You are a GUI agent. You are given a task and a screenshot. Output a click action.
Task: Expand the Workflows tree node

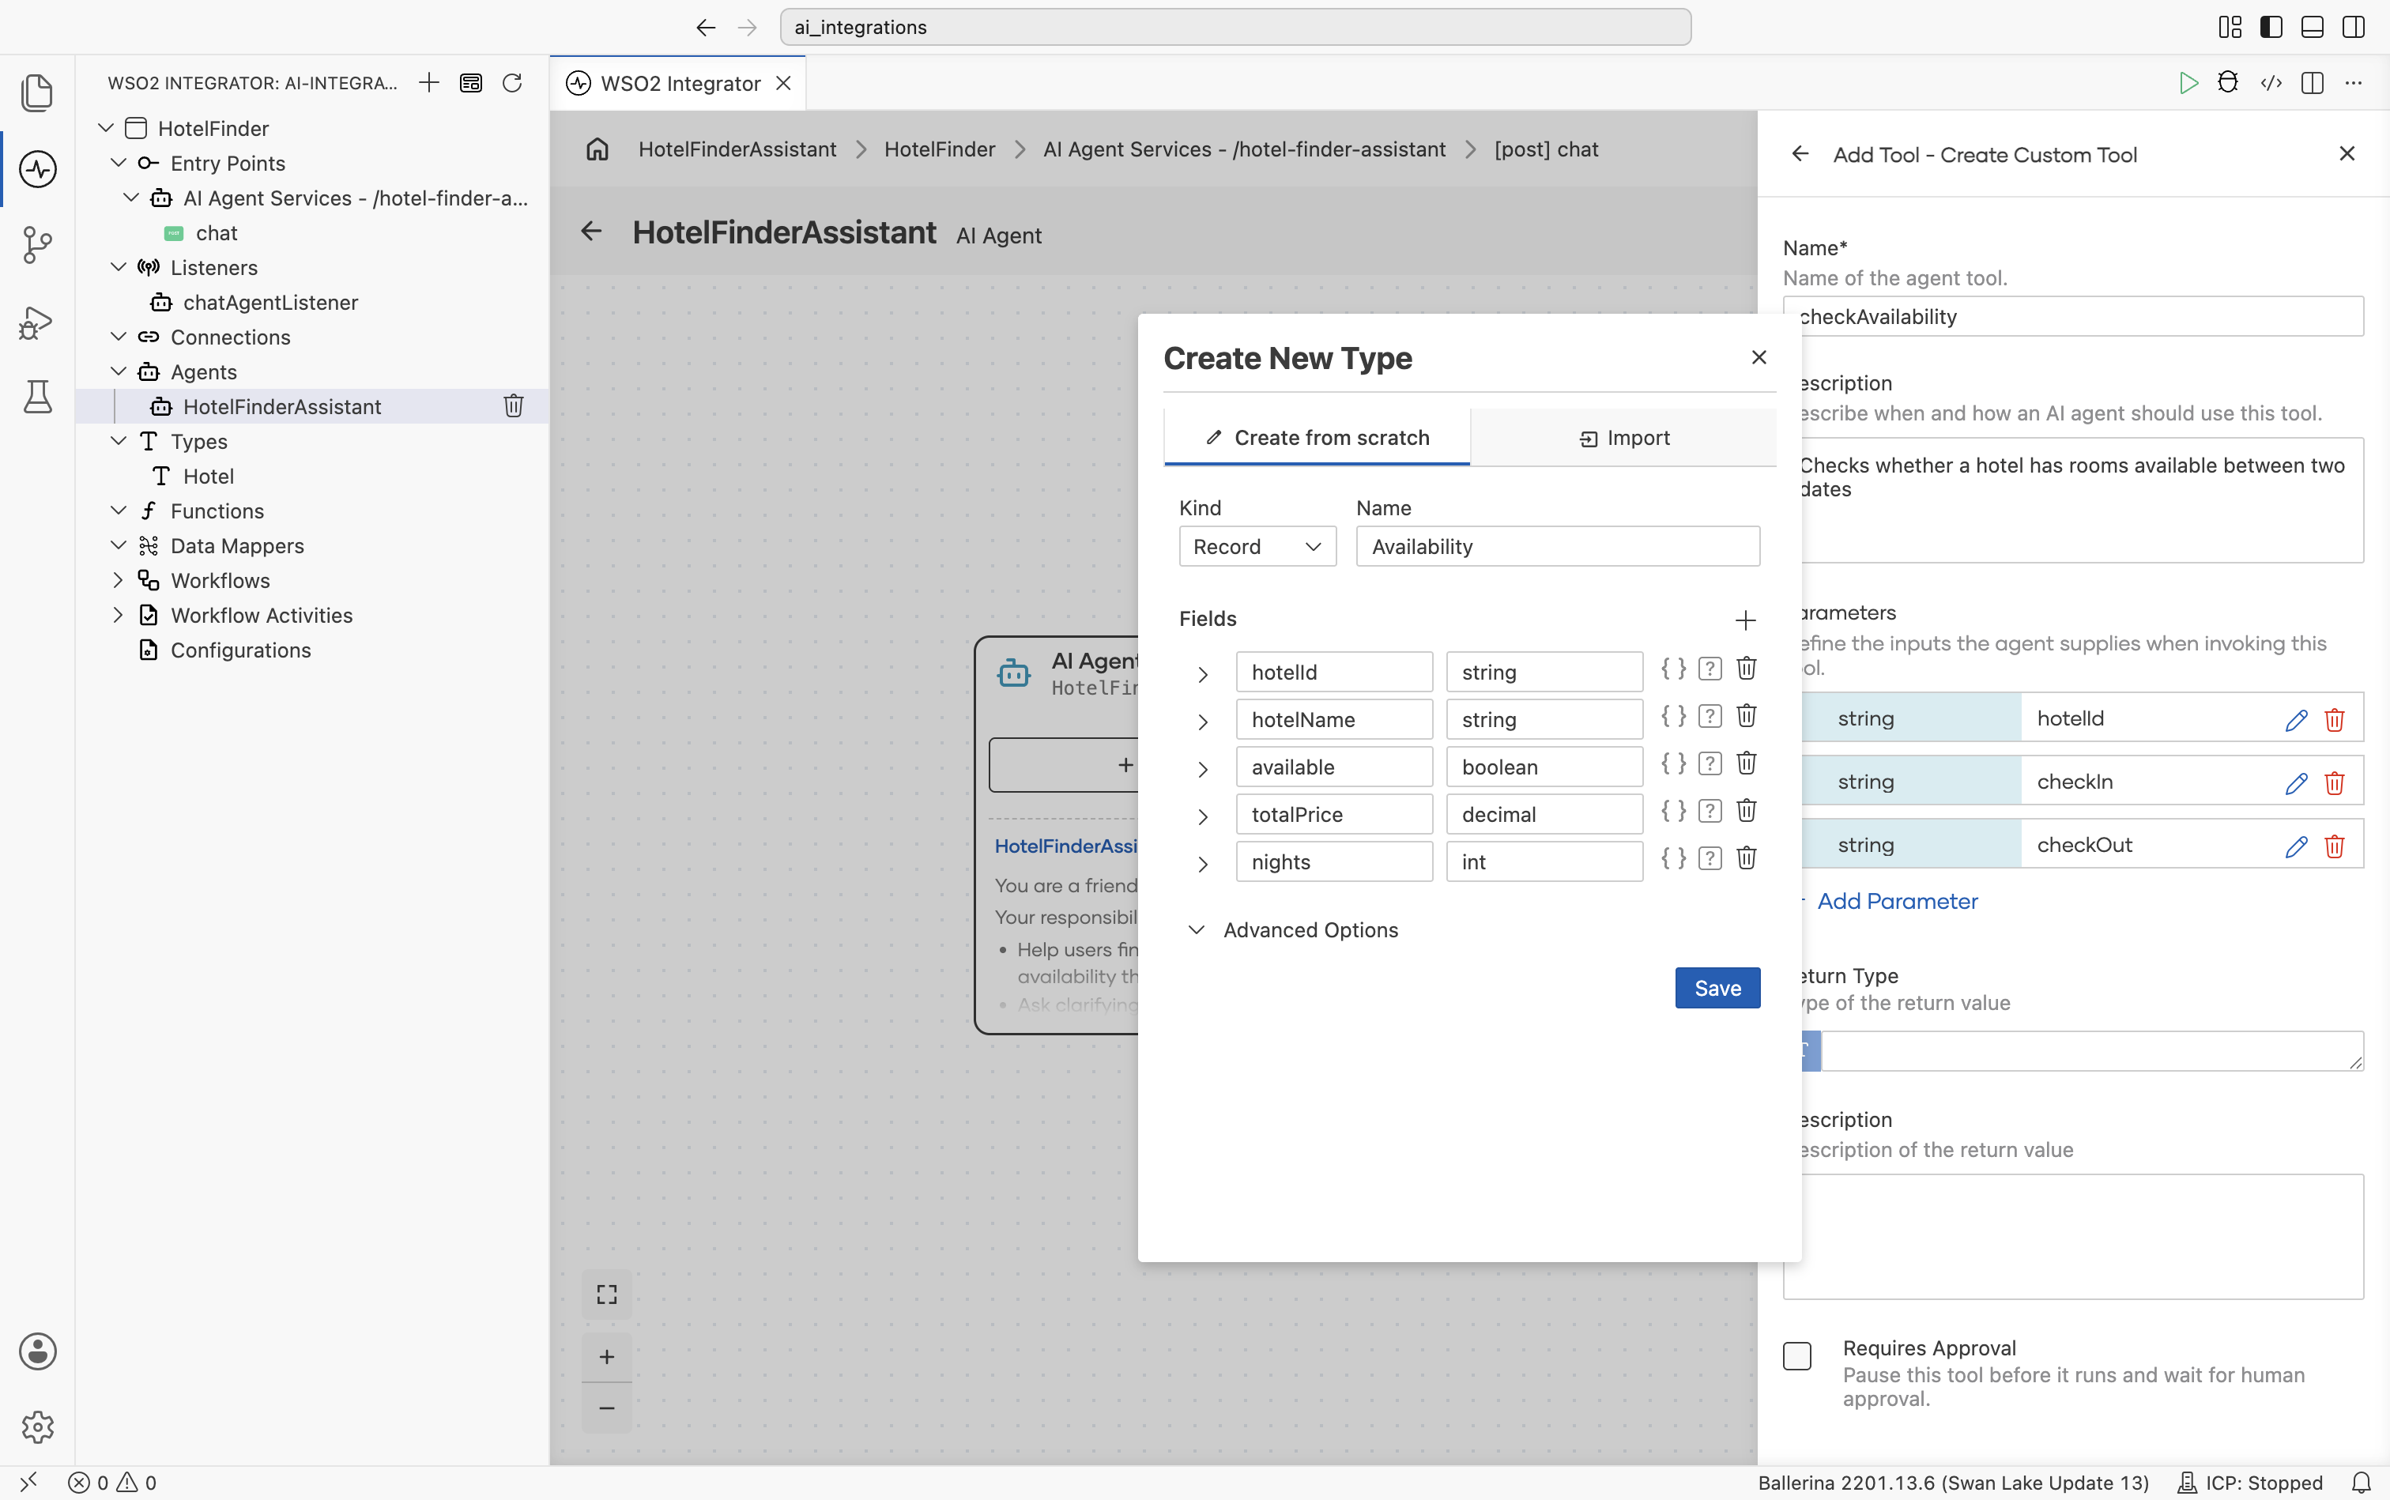(118, 580)
